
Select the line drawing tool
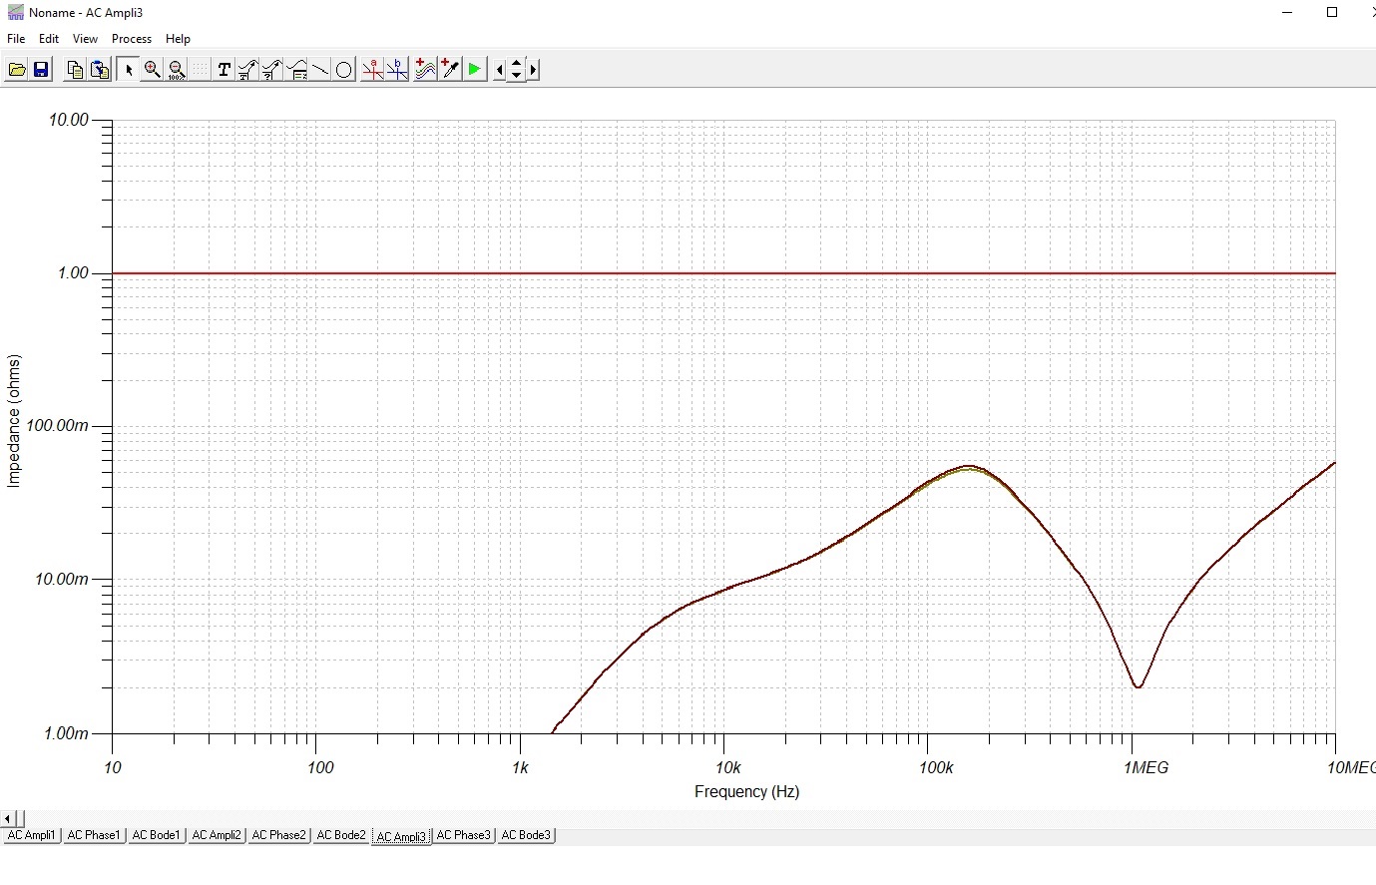tap(320, 70)
